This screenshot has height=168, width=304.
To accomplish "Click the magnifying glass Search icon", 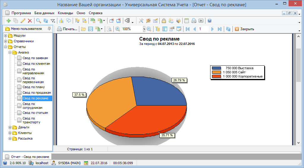I will (38, 21).
